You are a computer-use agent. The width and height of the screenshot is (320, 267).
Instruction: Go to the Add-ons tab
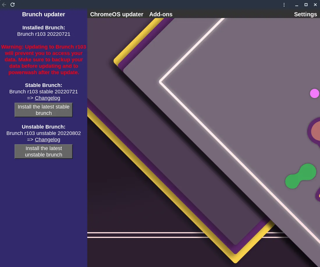click(161, 14)
